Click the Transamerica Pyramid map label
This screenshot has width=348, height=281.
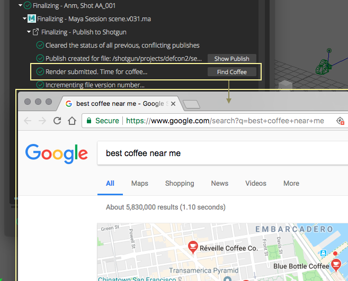[x=204, y=270]
